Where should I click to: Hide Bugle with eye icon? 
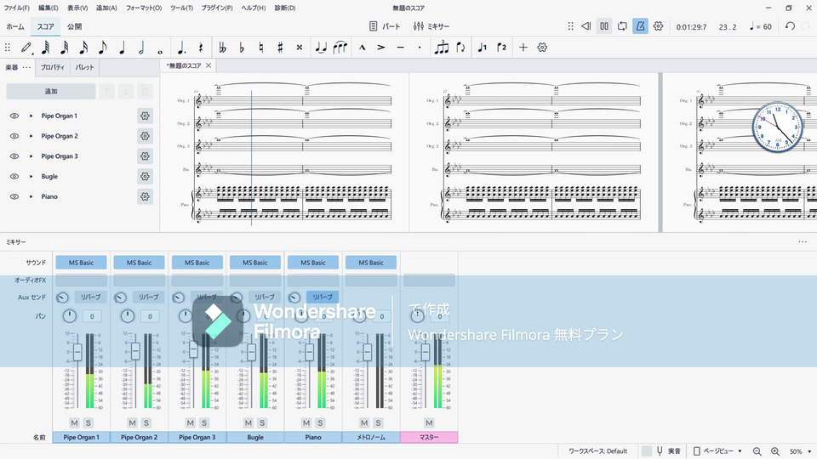click(x=14, y=177)
